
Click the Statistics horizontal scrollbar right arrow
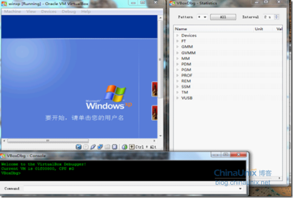[279, 178]
